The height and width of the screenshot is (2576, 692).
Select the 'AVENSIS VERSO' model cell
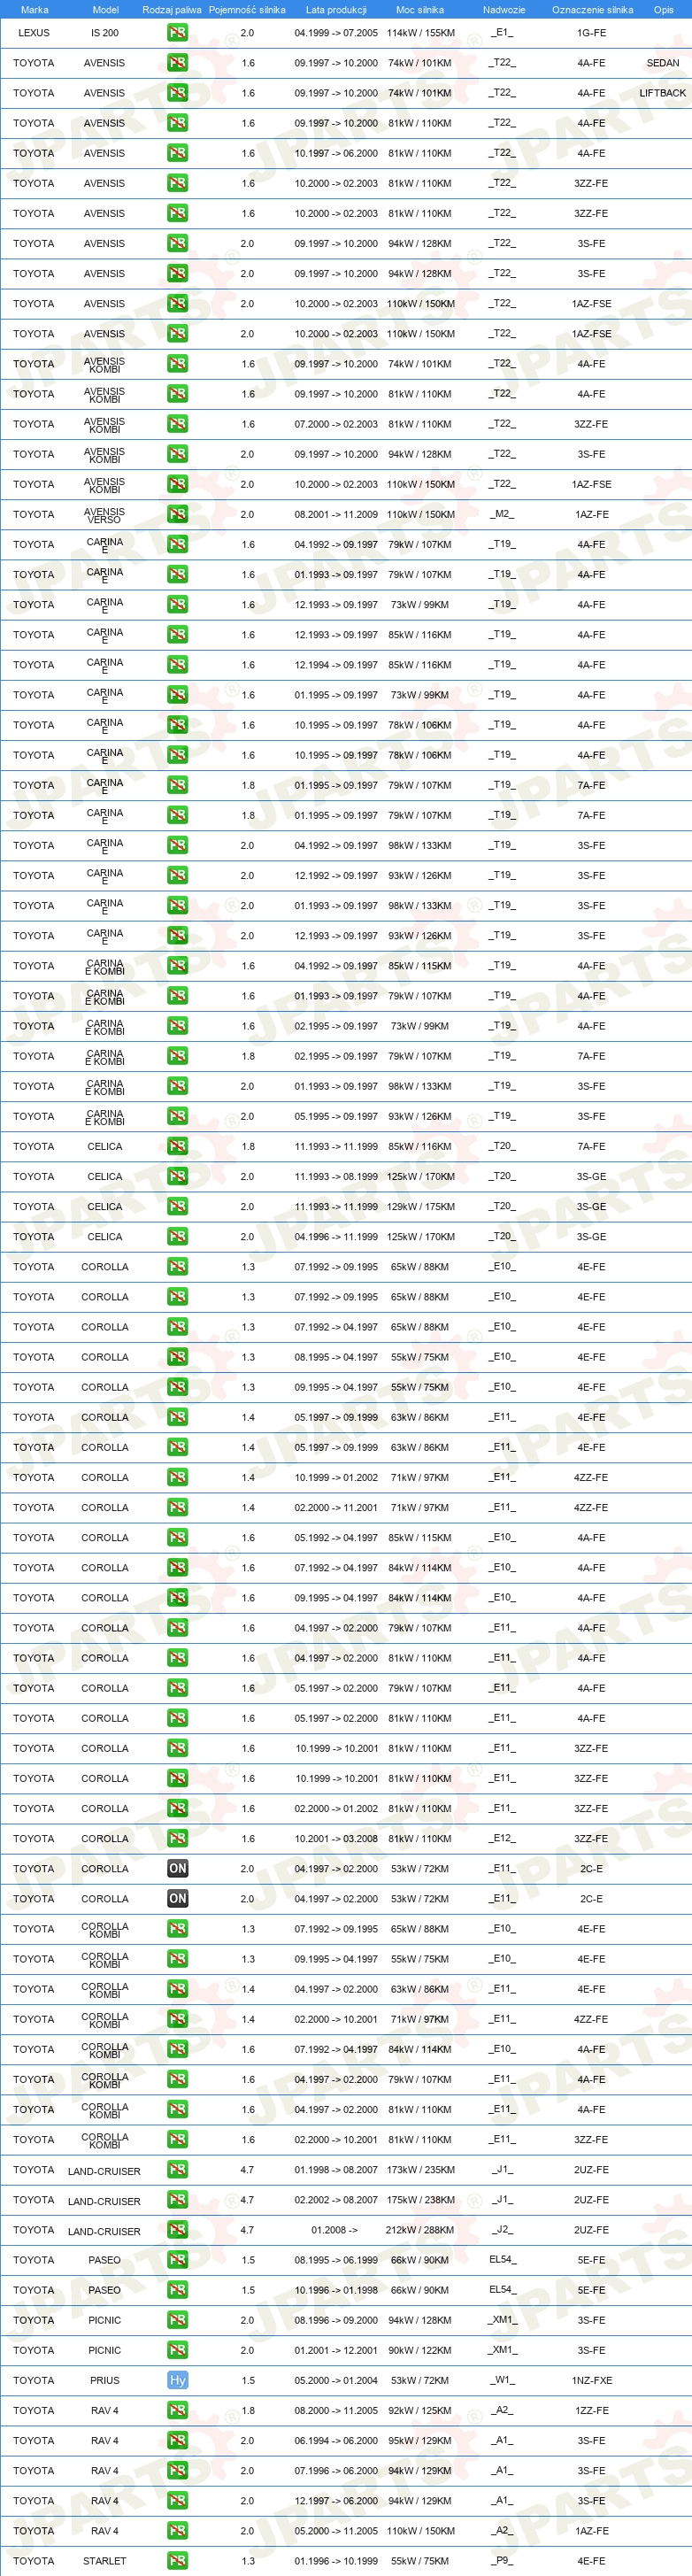105,515
